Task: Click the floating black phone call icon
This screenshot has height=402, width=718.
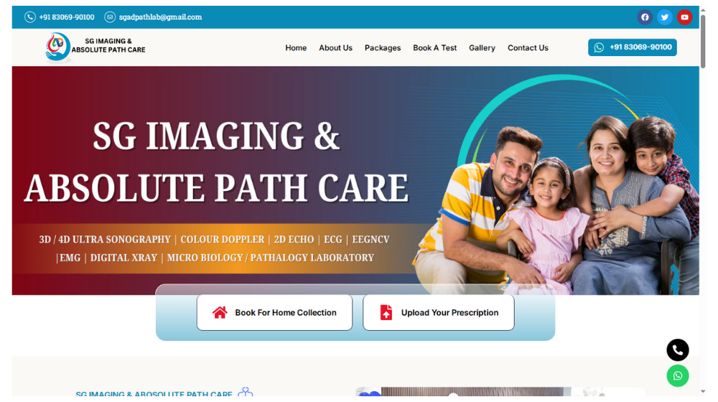Action: [678, 350]
